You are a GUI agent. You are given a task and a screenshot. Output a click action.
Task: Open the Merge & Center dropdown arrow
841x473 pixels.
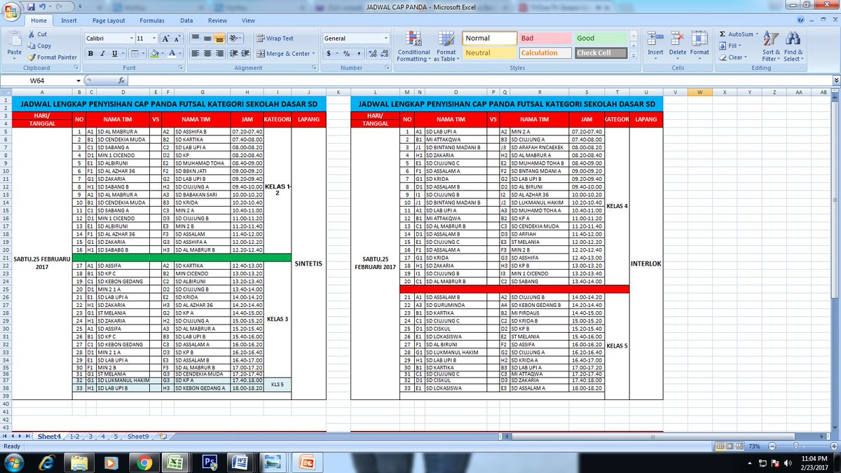click(313, 53)
